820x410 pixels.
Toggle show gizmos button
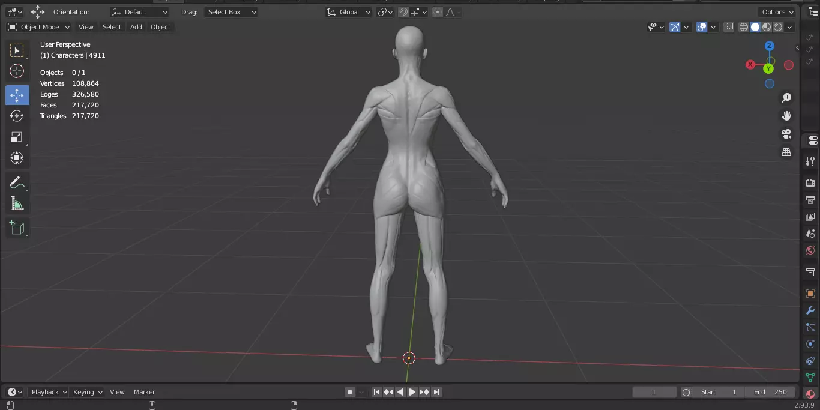(675, 27)
